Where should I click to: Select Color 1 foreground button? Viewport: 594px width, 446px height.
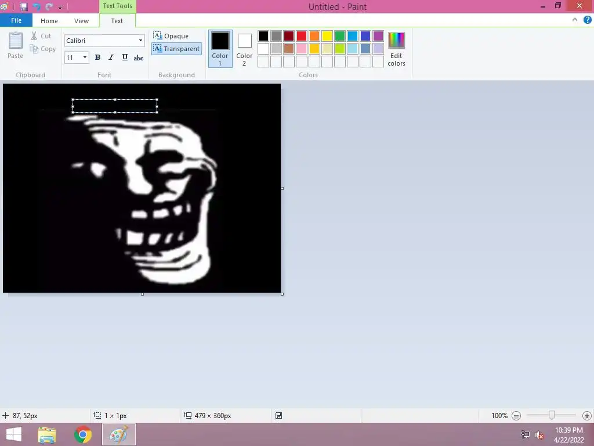[x=220, y=49]
